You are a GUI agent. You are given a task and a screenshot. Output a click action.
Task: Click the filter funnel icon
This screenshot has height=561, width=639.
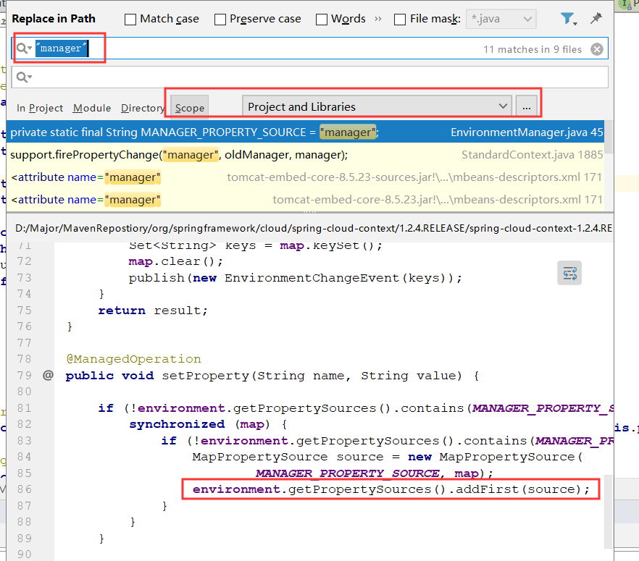(x=568, y=19)
